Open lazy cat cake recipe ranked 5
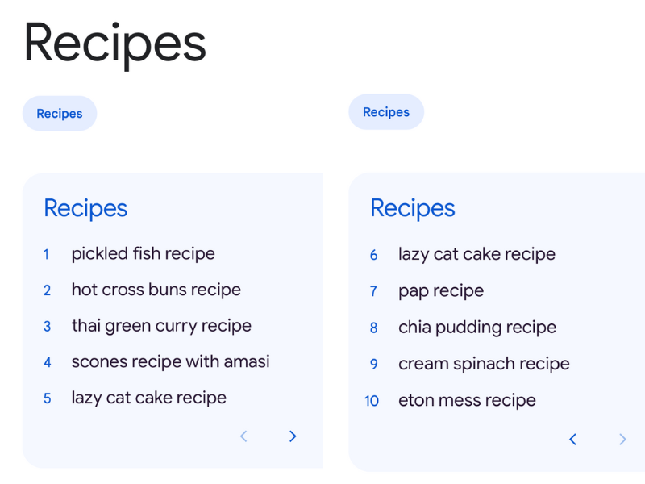The height and width of the screenshot is (484, 645). point(148,398)
